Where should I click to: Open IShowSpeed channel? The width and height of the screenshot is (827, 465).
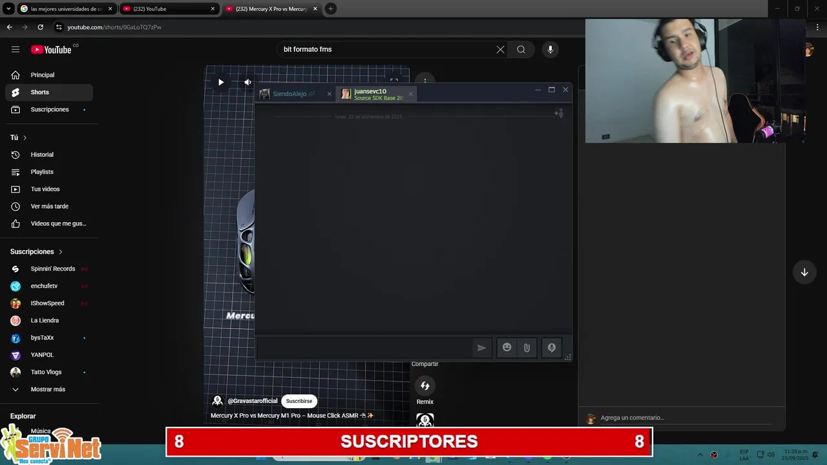(x=49, y=303)
